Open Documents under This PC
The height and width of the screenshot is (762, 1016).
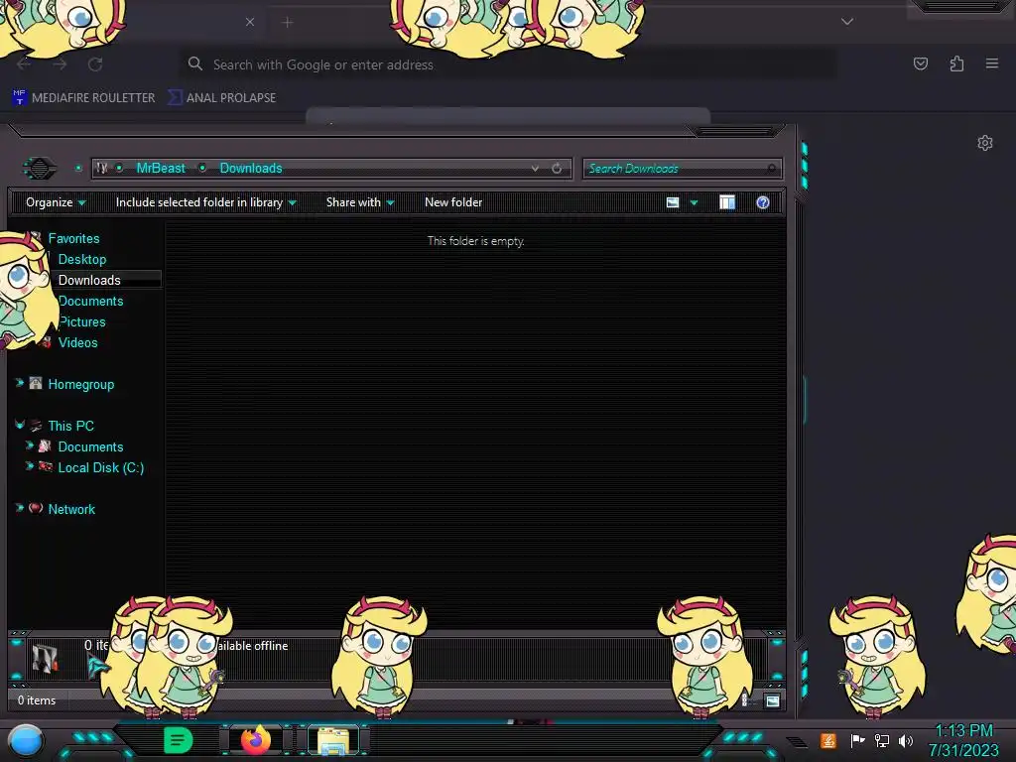(90, 446)
